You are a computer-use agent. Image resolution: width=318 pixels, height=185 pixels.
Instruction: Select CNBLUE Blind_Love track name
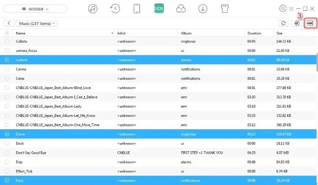(x=53, y=88)
